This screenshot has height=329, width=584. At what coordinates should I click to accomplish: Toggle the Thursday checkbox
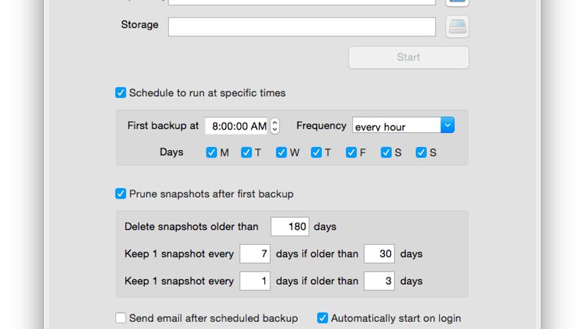click(x=316, y=153)
